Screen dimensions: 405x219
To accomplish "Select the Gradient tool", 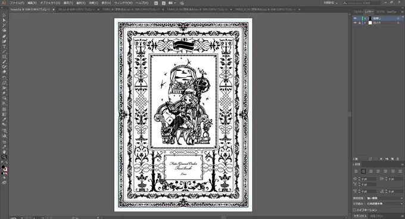I will pos(4,114).
